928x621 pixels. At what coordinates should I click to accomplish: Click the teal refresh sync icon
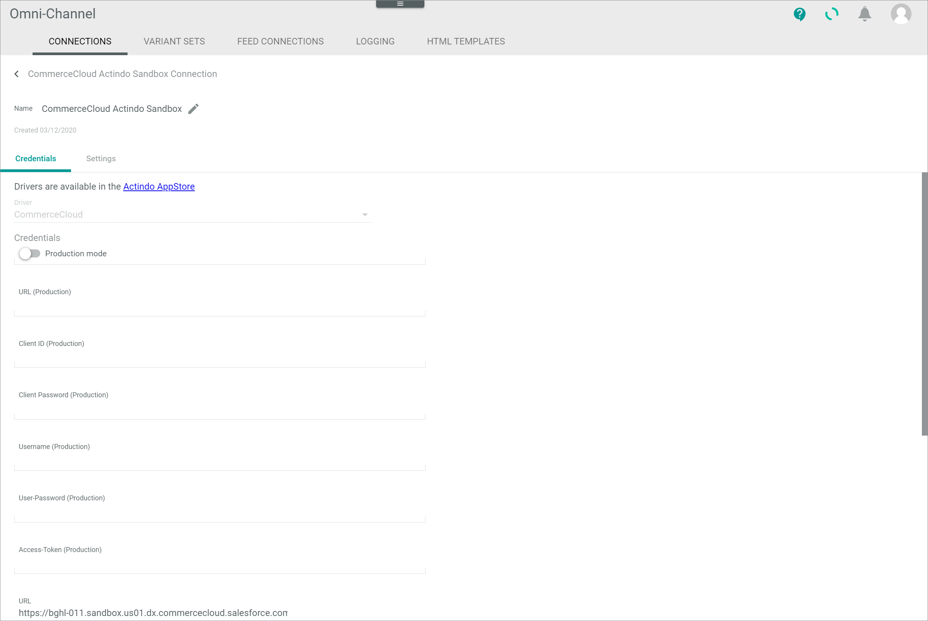(832, 14)
